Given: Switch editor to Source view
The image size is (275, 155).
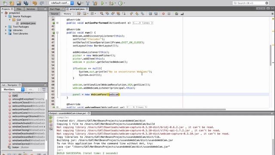Looking at the screenshot, I should pyautogui.click(x=55, y=14).
